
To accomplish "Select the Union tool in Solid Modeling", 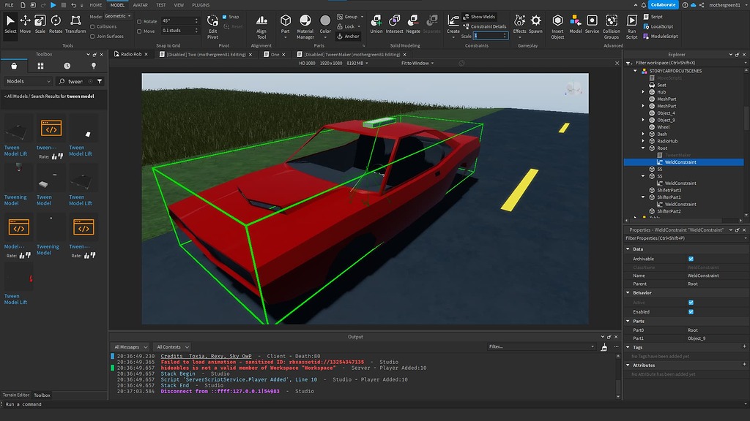I will point(376,22).
